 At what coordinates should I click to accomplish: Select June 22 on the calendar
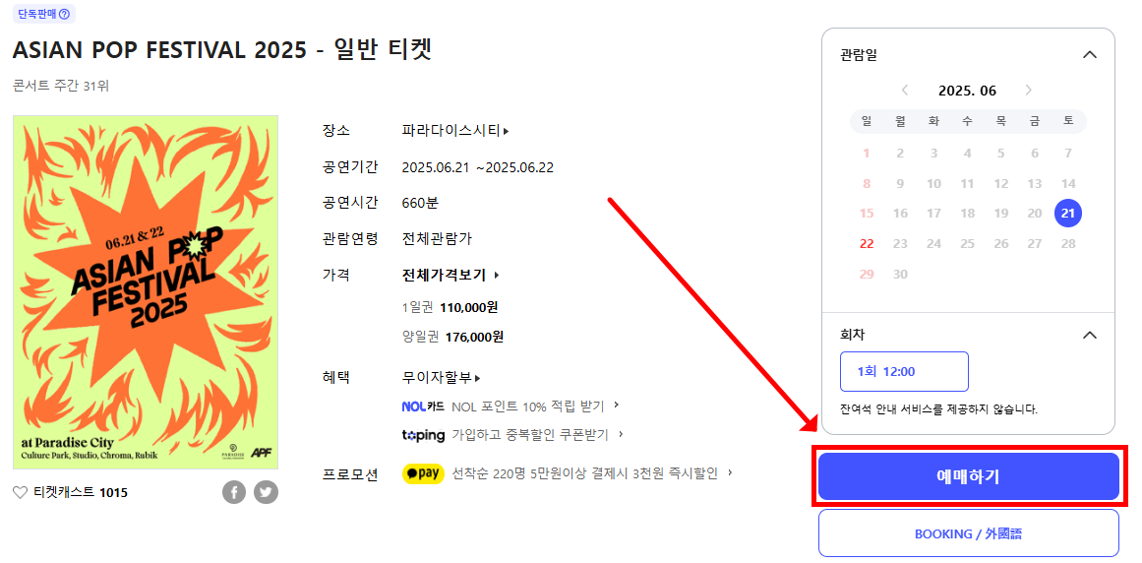coord(866,244)
